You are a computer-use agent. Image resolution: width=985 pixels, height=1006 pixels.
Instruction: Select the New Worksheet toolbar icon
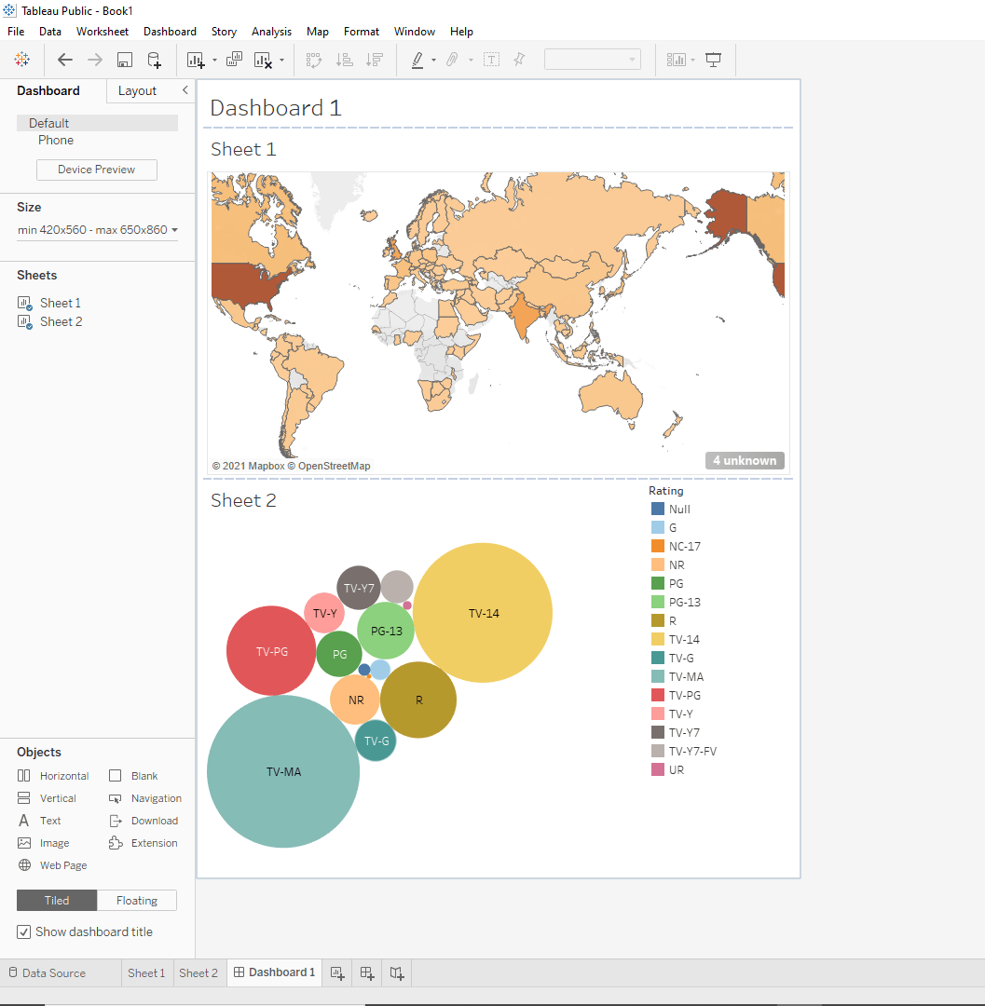click(x=193, y=59)
